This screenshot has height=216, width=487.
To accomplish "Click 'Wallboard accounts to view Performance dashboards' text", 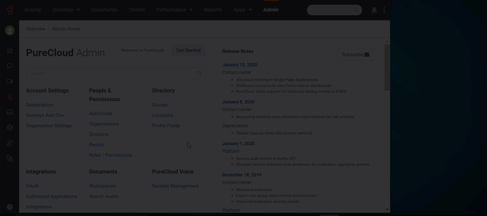I will pos(284,86).
